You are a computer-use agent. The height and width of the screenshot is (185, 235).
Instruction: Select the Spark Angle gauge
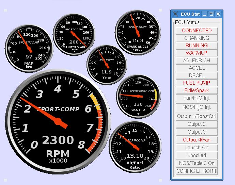click(138, 32)
